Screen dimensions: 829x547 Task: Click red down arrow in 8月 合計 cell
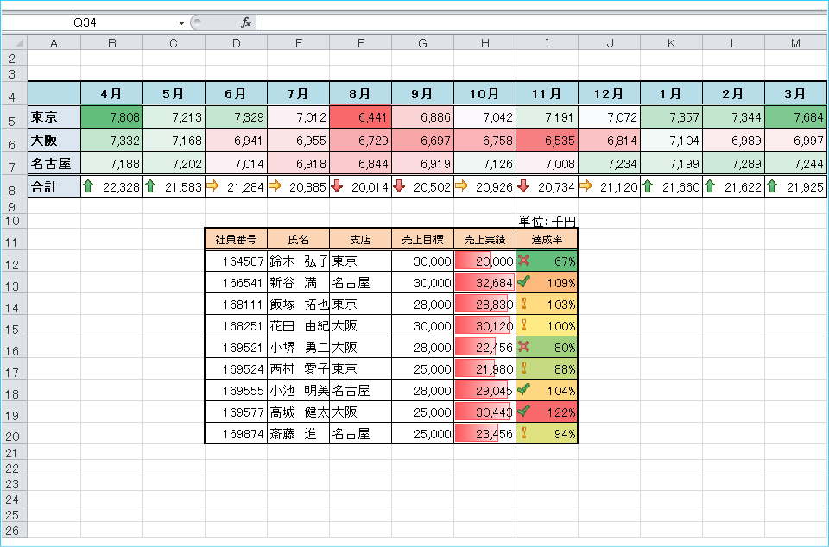coord(337,186)
